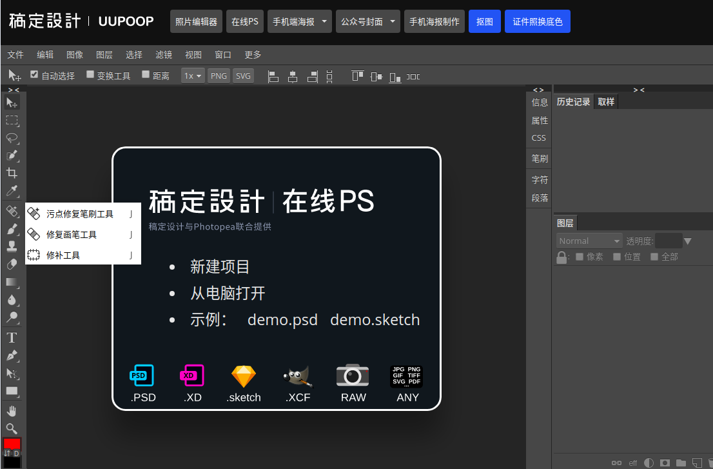Screen dimensions: 713x469
Task: Select the Clone Stamp tool
Action: pos(12,246)
